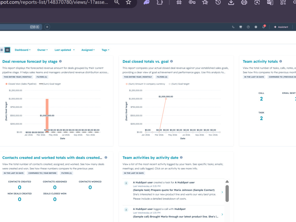The height and width of the screenshot is (222, 296).
Task: Open the browser extensions puzzle icon
Action: (160, 2)
